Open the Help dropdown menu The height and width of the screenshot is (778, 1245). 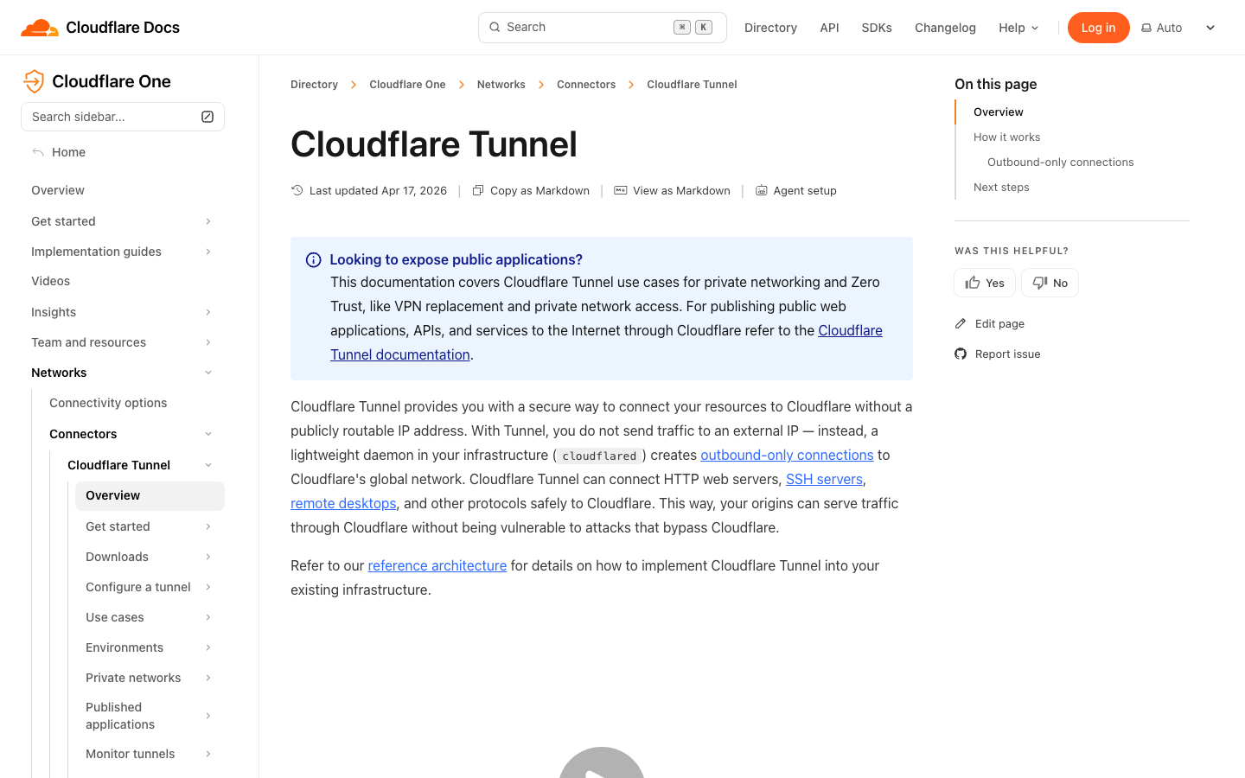click(x=1018, y=28)
